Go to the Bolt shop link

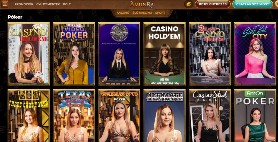point(67,4)
